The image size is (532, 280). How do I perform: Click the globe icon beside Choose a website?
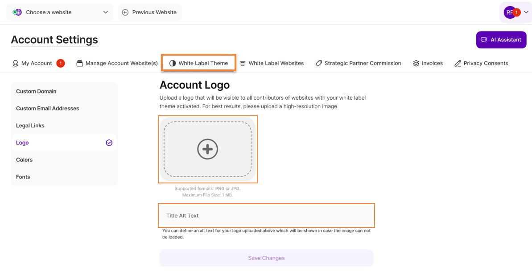click(x=17, y=12)
